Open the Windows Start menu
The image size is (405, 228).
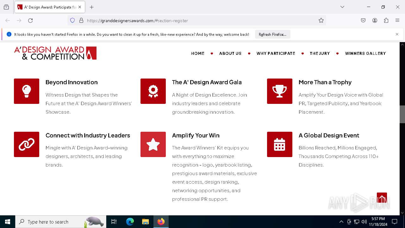click(8, 222)
